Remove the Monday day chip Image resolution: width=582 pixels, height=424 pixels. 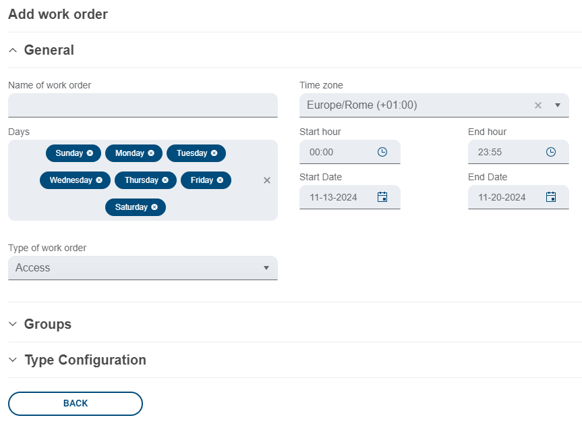[151, 153]
